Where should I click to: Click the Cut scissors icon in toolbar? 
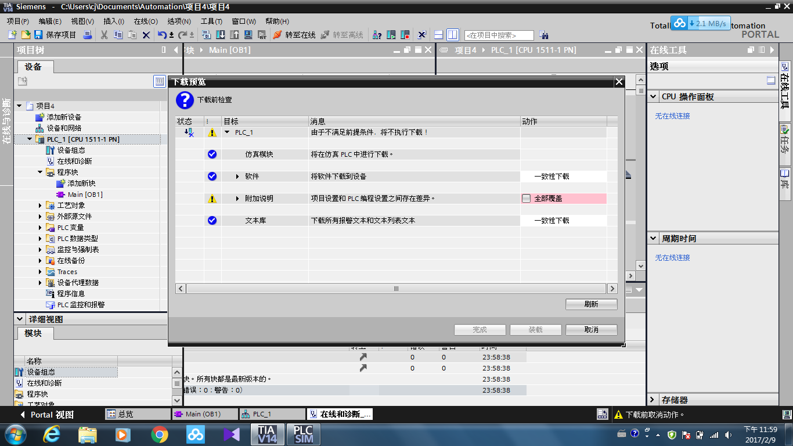point(104,35)
